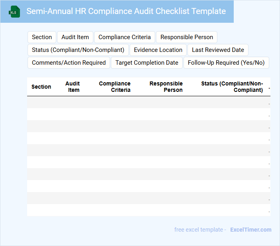This screenshot has width=280, height=246.
Task: Click the Status column header in table
Action: coord(232,87)
